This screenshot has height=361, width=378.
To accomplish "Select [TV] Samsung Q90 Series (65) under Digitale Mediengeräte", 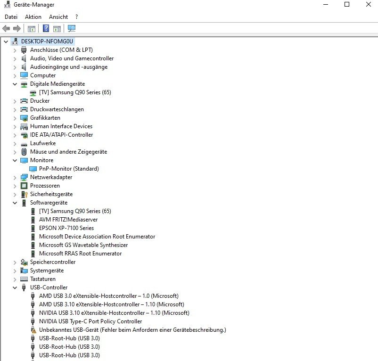I will (x=75, y=92).
